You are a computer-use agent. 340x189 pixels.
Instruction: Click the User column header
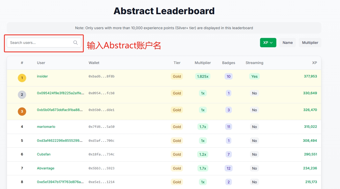click(x=41, y=63)
